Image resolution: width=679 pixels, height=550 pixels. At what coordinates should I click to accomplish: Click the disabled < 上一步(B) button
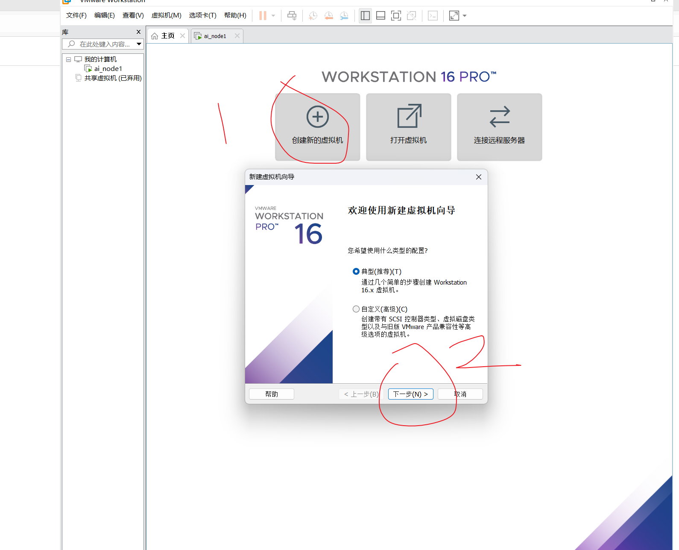click(361, 394)
